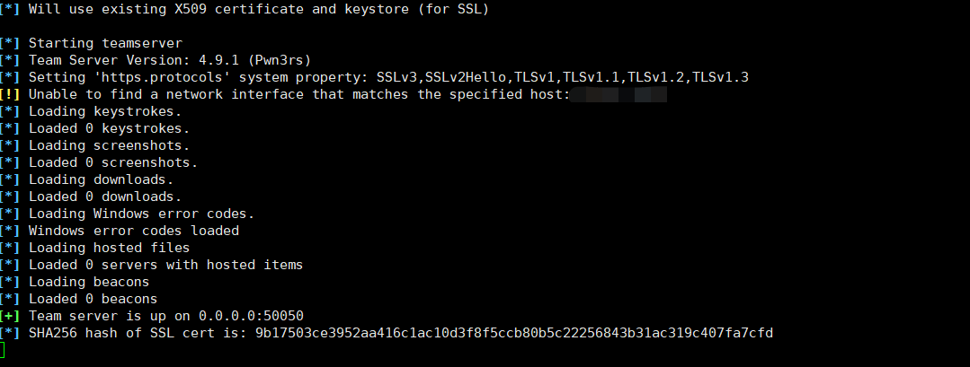Image resolution: width=970 pixels, height=367 pixels.
Task: Click the 'Starting teamserver' line
Action: pos(106,43)
